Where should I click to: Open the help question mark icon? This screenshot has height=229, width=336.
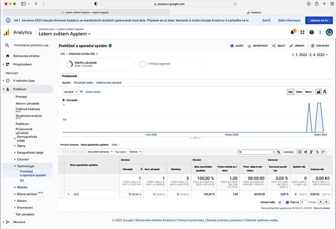coord(312,32)
